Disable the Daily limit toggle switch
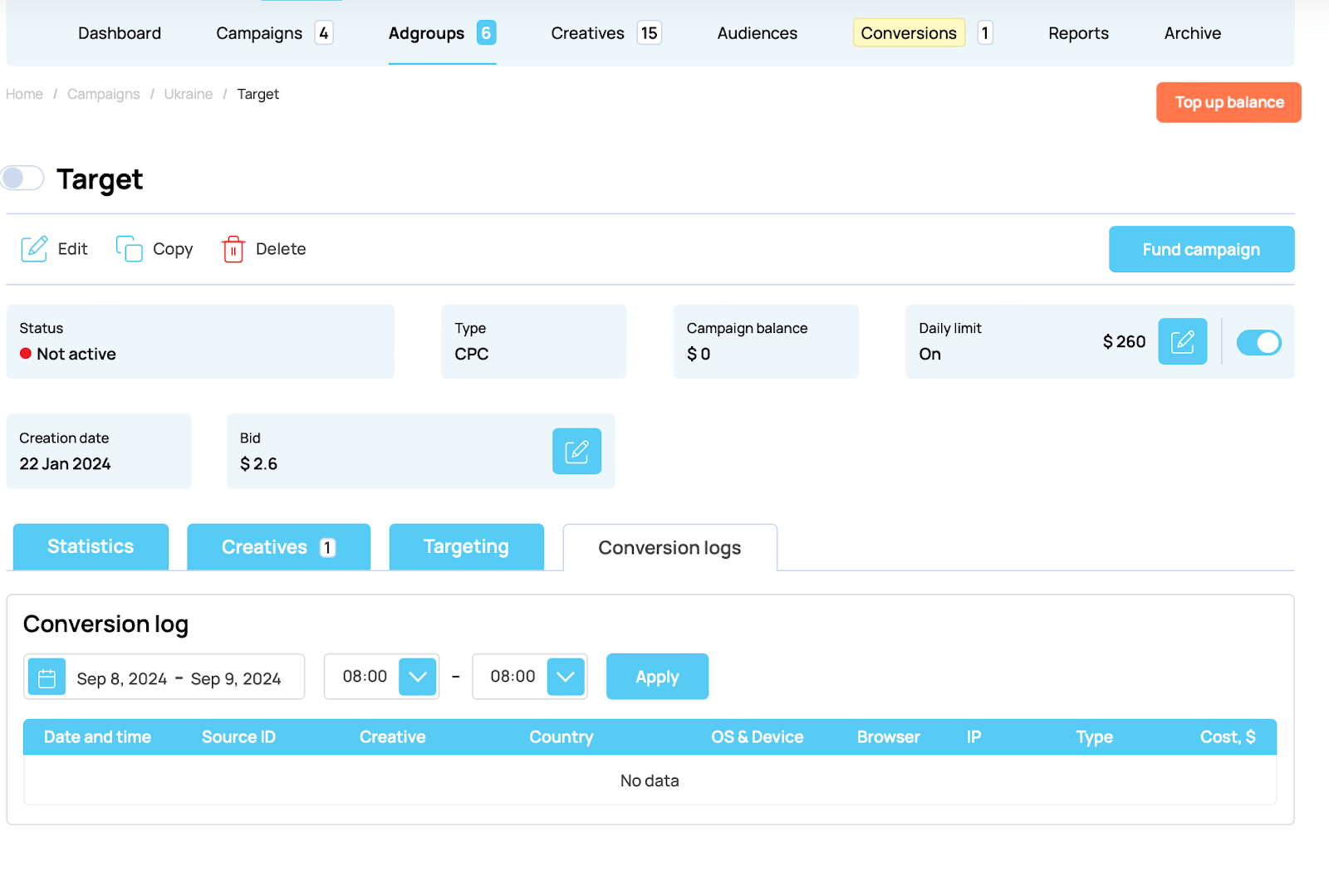The image size is (1329, 871). click(x=1258, y=342)
